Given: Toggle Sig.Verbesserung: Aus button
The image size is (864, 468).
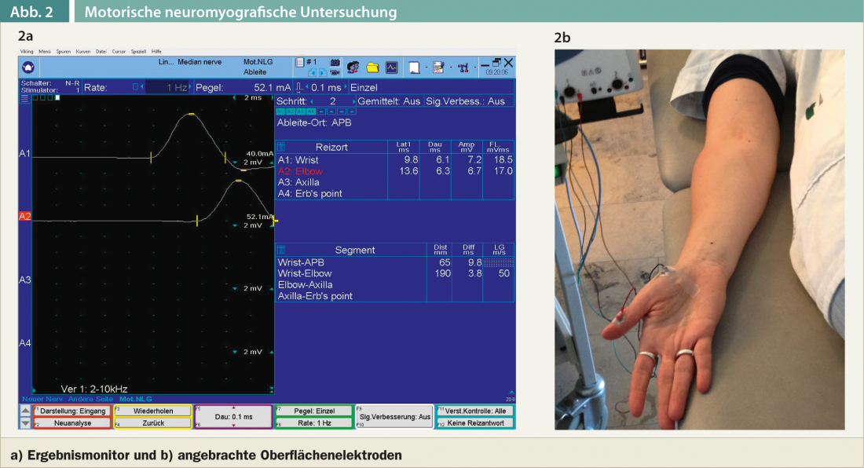Looking at the screenshot, I should tap(396, 417).
